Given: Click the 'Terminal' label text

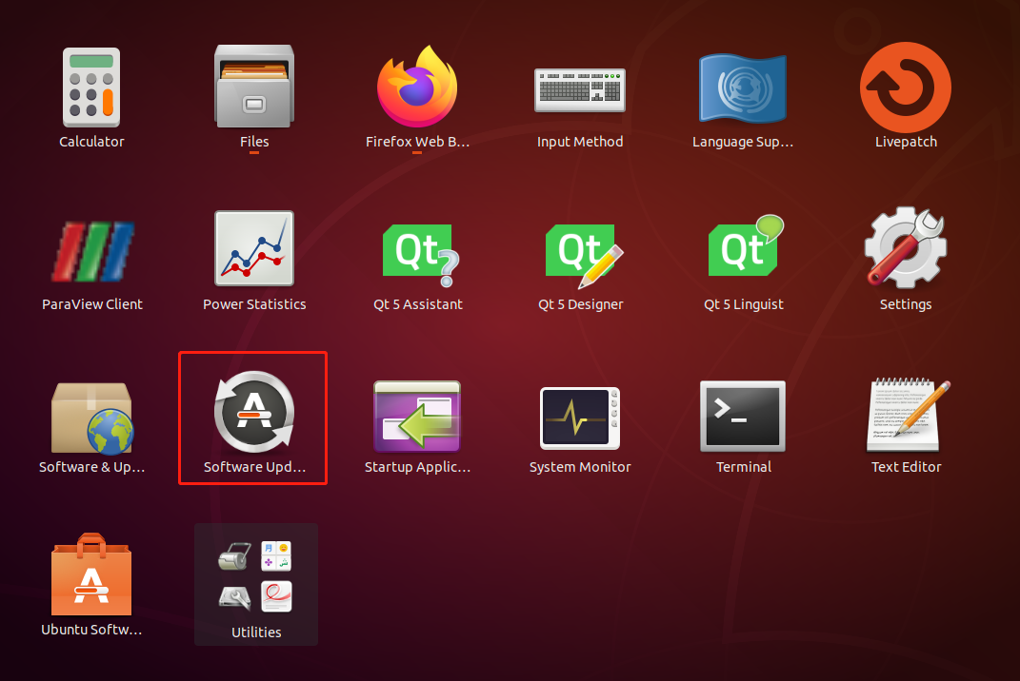Looking at the screenshot, I should 744,467.
